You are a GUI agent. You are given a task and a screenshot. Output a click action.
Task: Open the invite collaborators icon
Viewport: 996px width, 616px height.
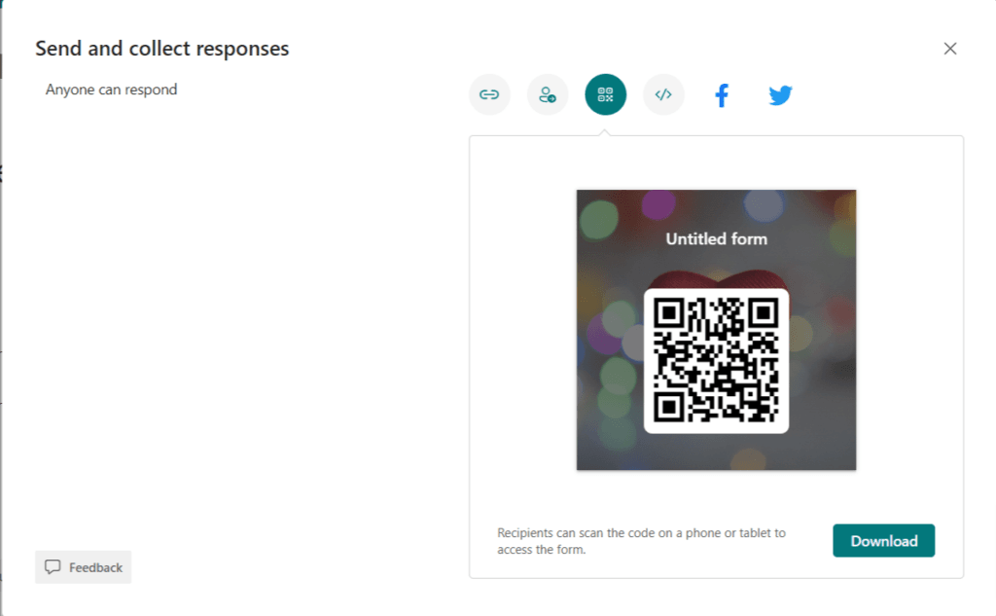tap(547, 94)
